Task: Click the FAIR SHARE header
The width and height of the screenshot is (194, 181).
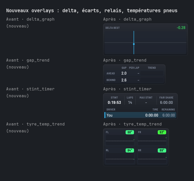Action: pyautogui.click(x=166, y=98)
